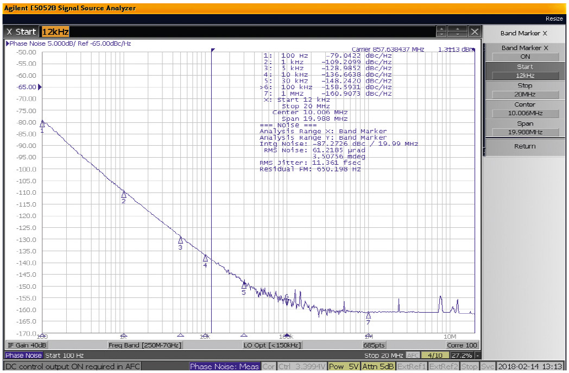The height and width of the screenshot is (373, 569).
Task: Click marker 5 readout line -148.2420 dBc/Hz
Action: pos(328,81)
